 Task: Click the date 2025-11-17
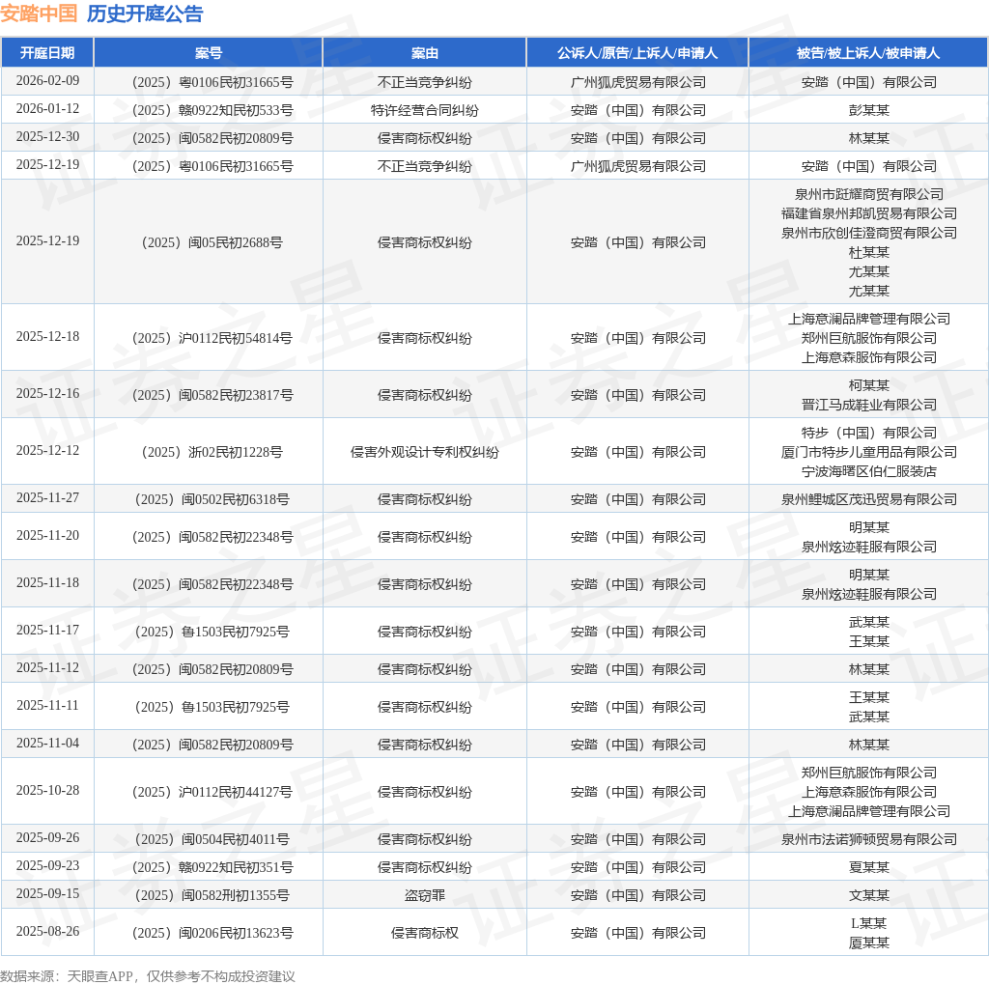point(48,630)
